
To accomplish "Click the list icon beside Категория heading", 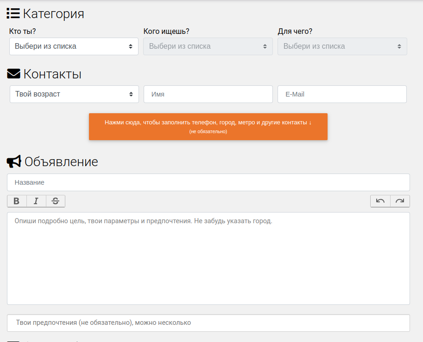I will [x=13, y=13].
